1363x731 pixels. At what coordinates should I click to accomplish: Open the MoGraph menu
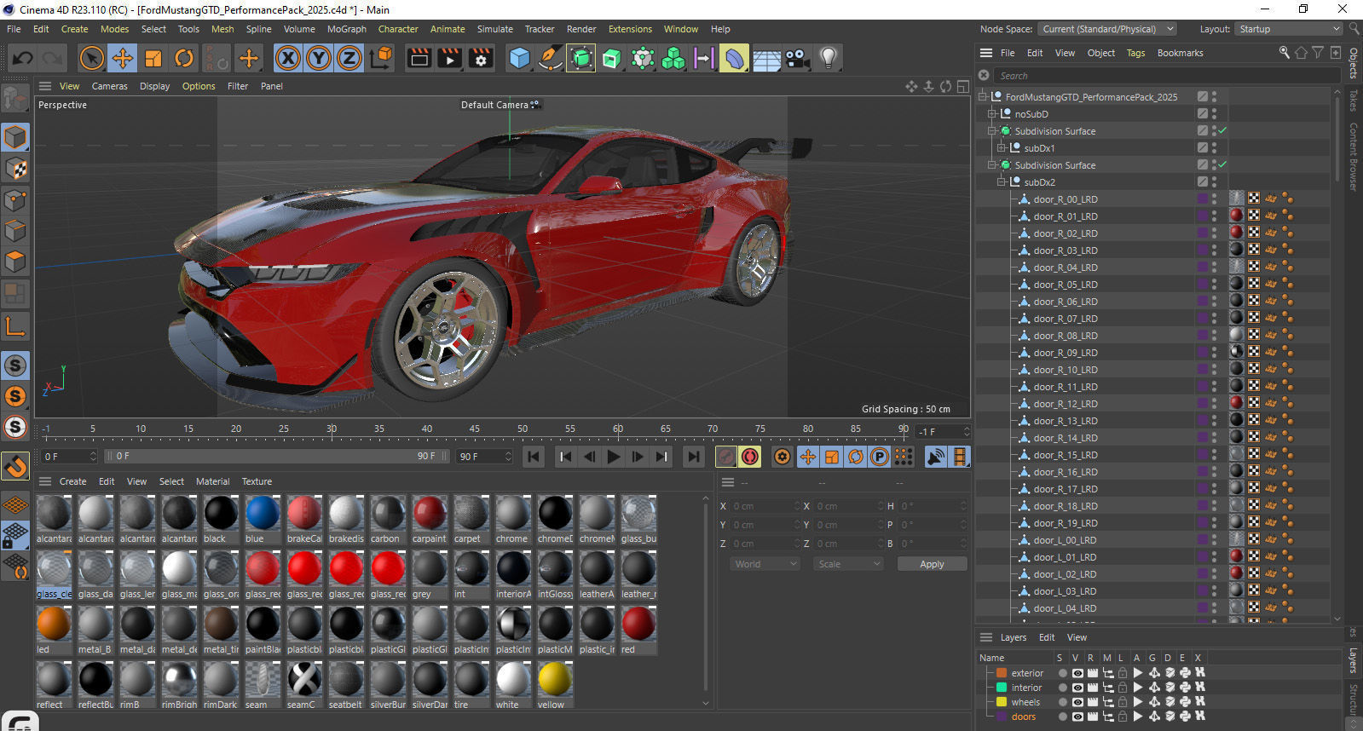point(347,29)
